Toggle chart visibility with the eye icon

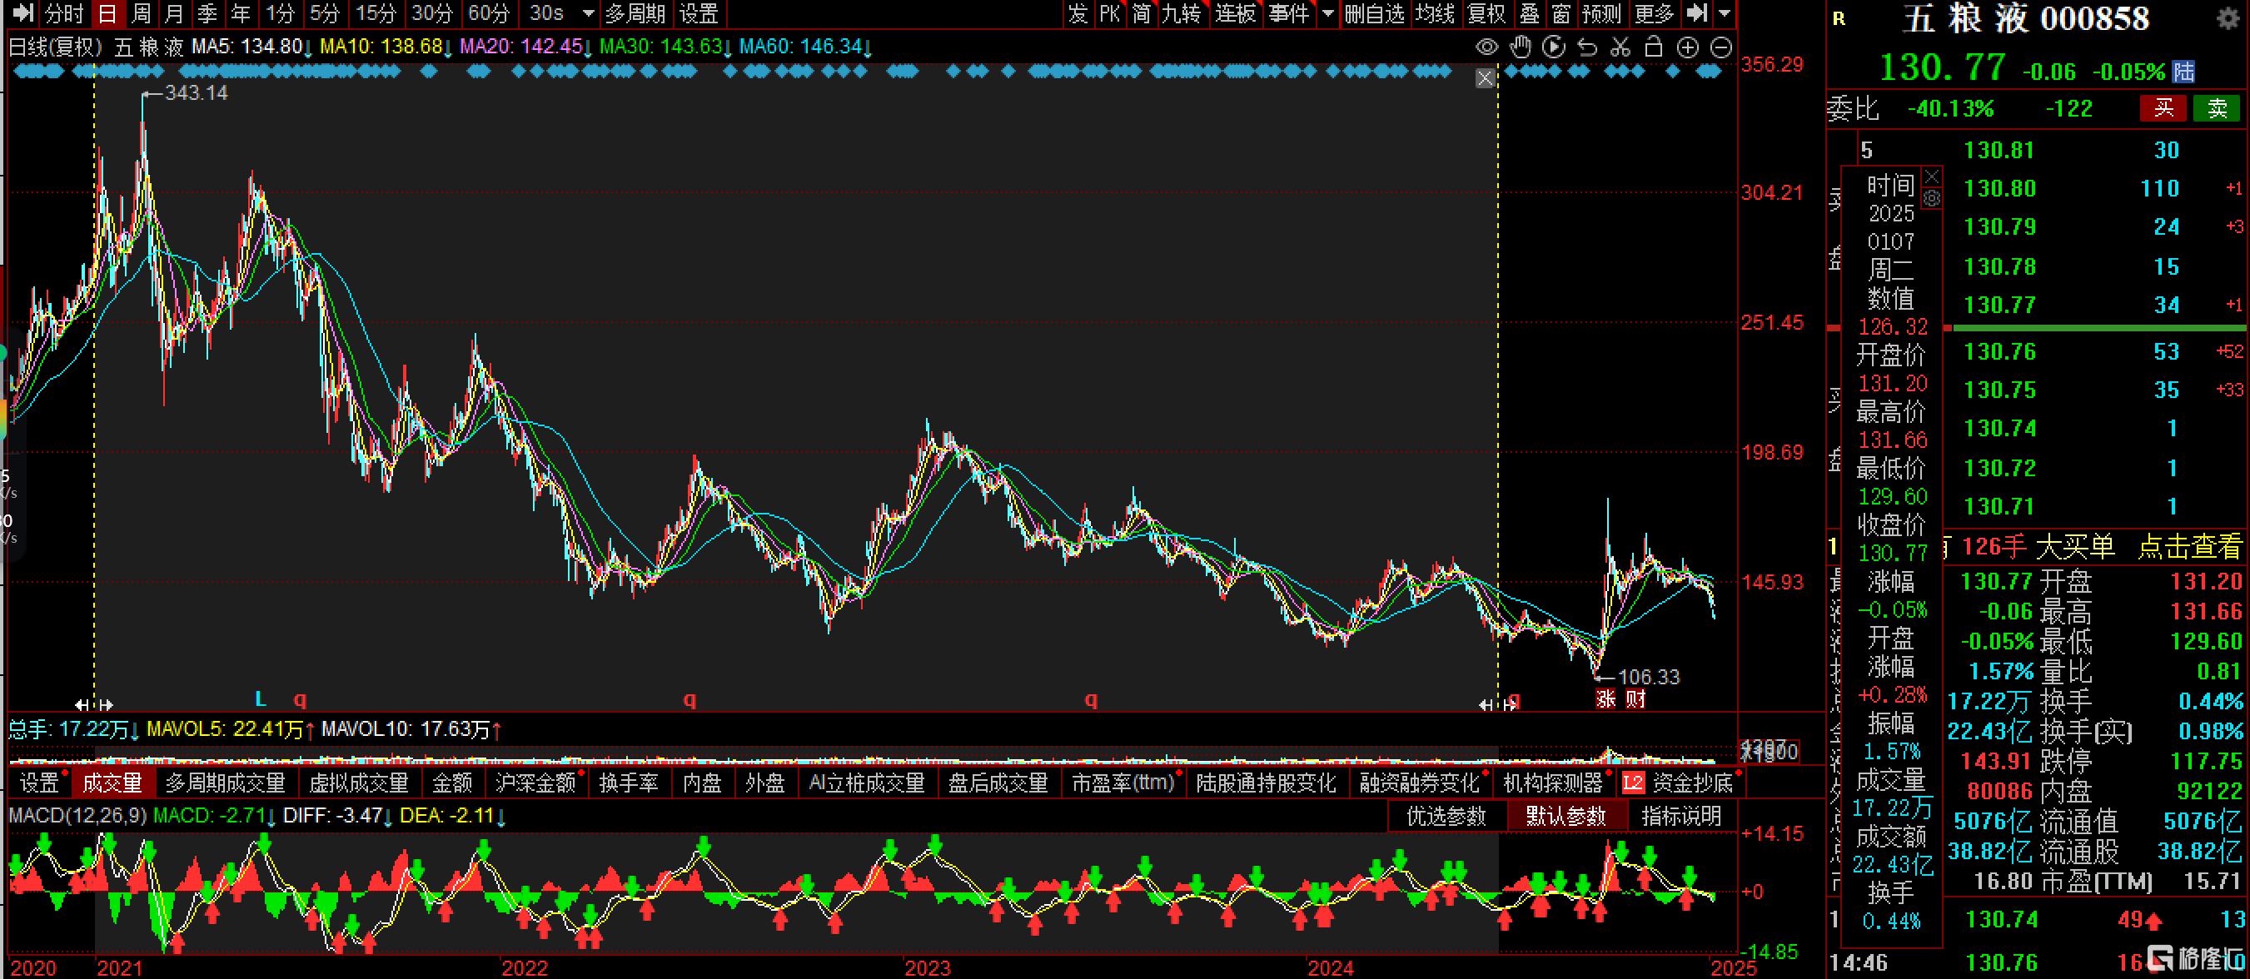coord(1486,47)
